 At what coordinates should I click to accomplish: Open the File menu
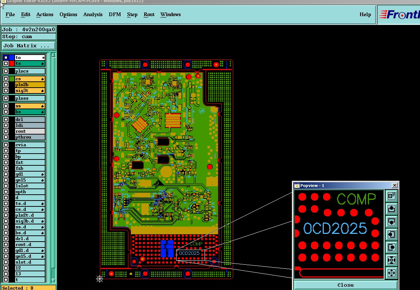tap(10, 14)
